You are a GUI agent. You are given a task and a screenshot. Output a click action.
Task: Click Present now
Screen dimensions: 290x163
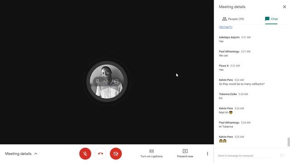[185, 153]
